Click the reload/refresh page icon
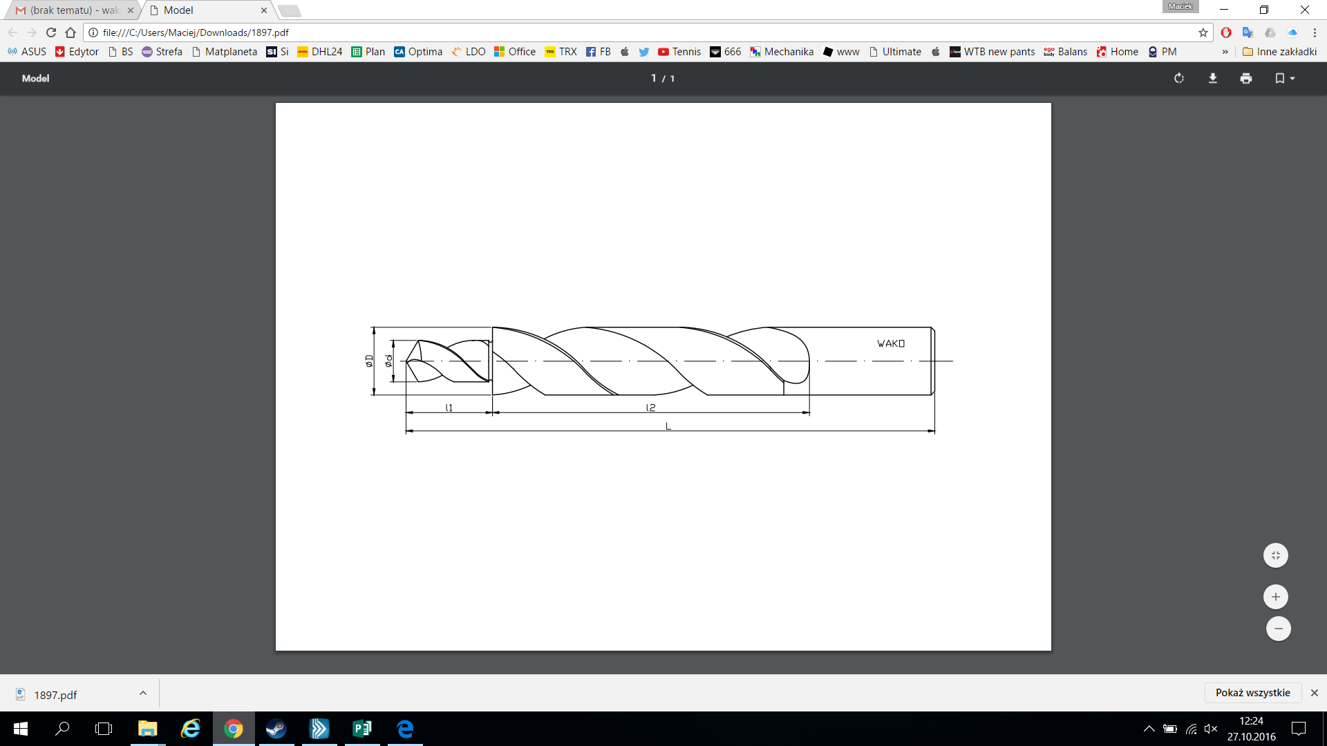 click(51, 32)
